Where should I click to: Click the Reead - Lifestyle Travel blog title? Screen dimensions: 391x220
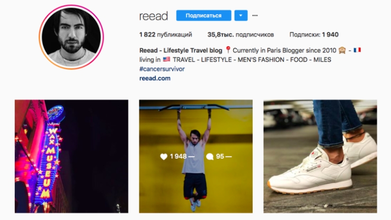[x=181, y=51]
